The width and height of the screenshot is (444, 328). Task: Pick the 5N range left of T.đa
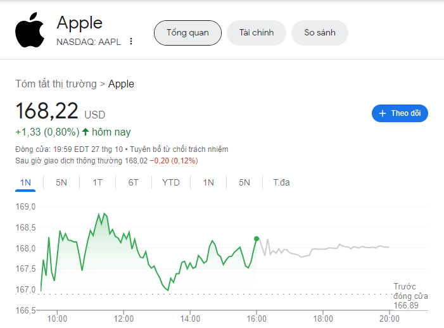coord(244,182)
